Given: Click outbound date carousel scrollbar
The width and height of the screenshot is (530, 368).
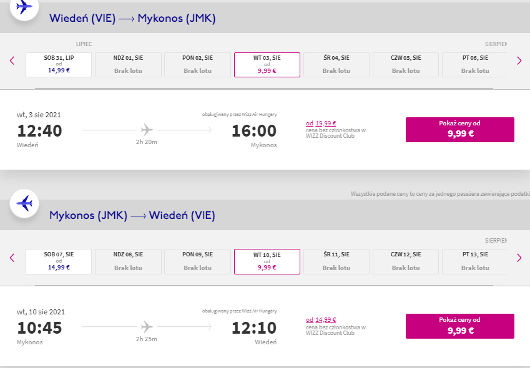Looking at the screenshot, I should tap(263, 89).
